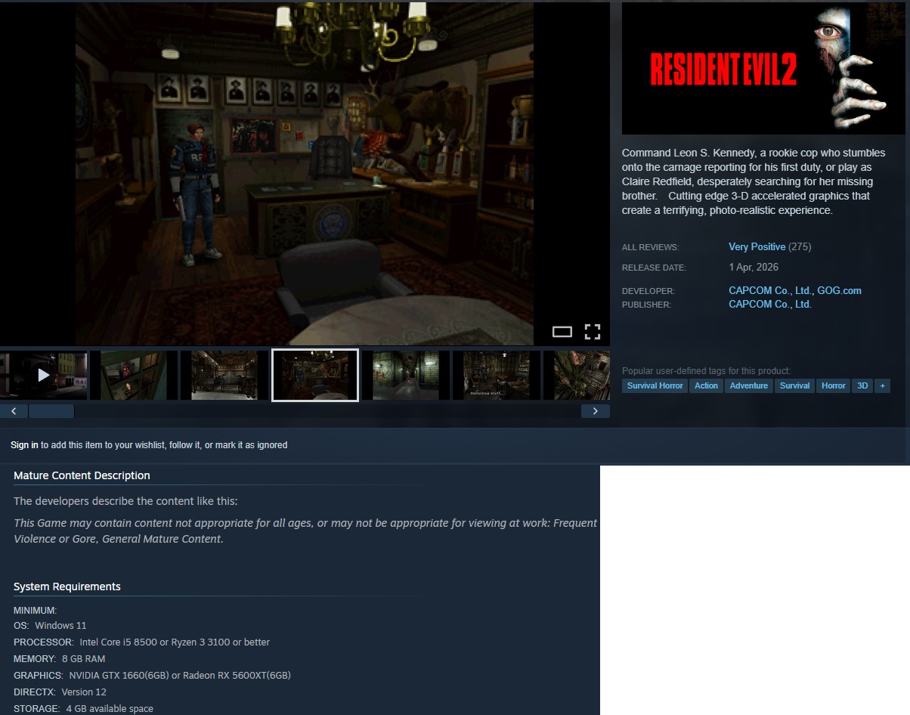The height and width of the screenshot is (715, 910).
Task: Click the release date 1 Apr, 2026
Action: point(754,268)
